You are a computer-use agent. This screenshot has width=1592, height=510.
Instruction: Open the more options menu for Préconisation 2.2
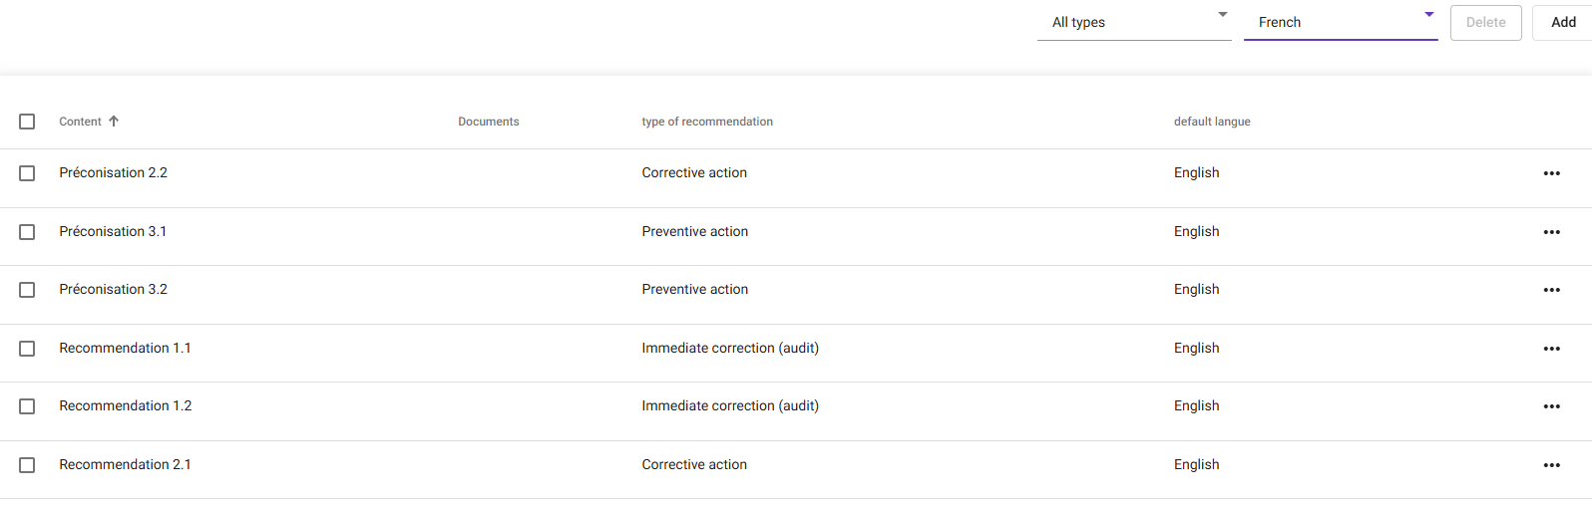tap(1551, 173)
